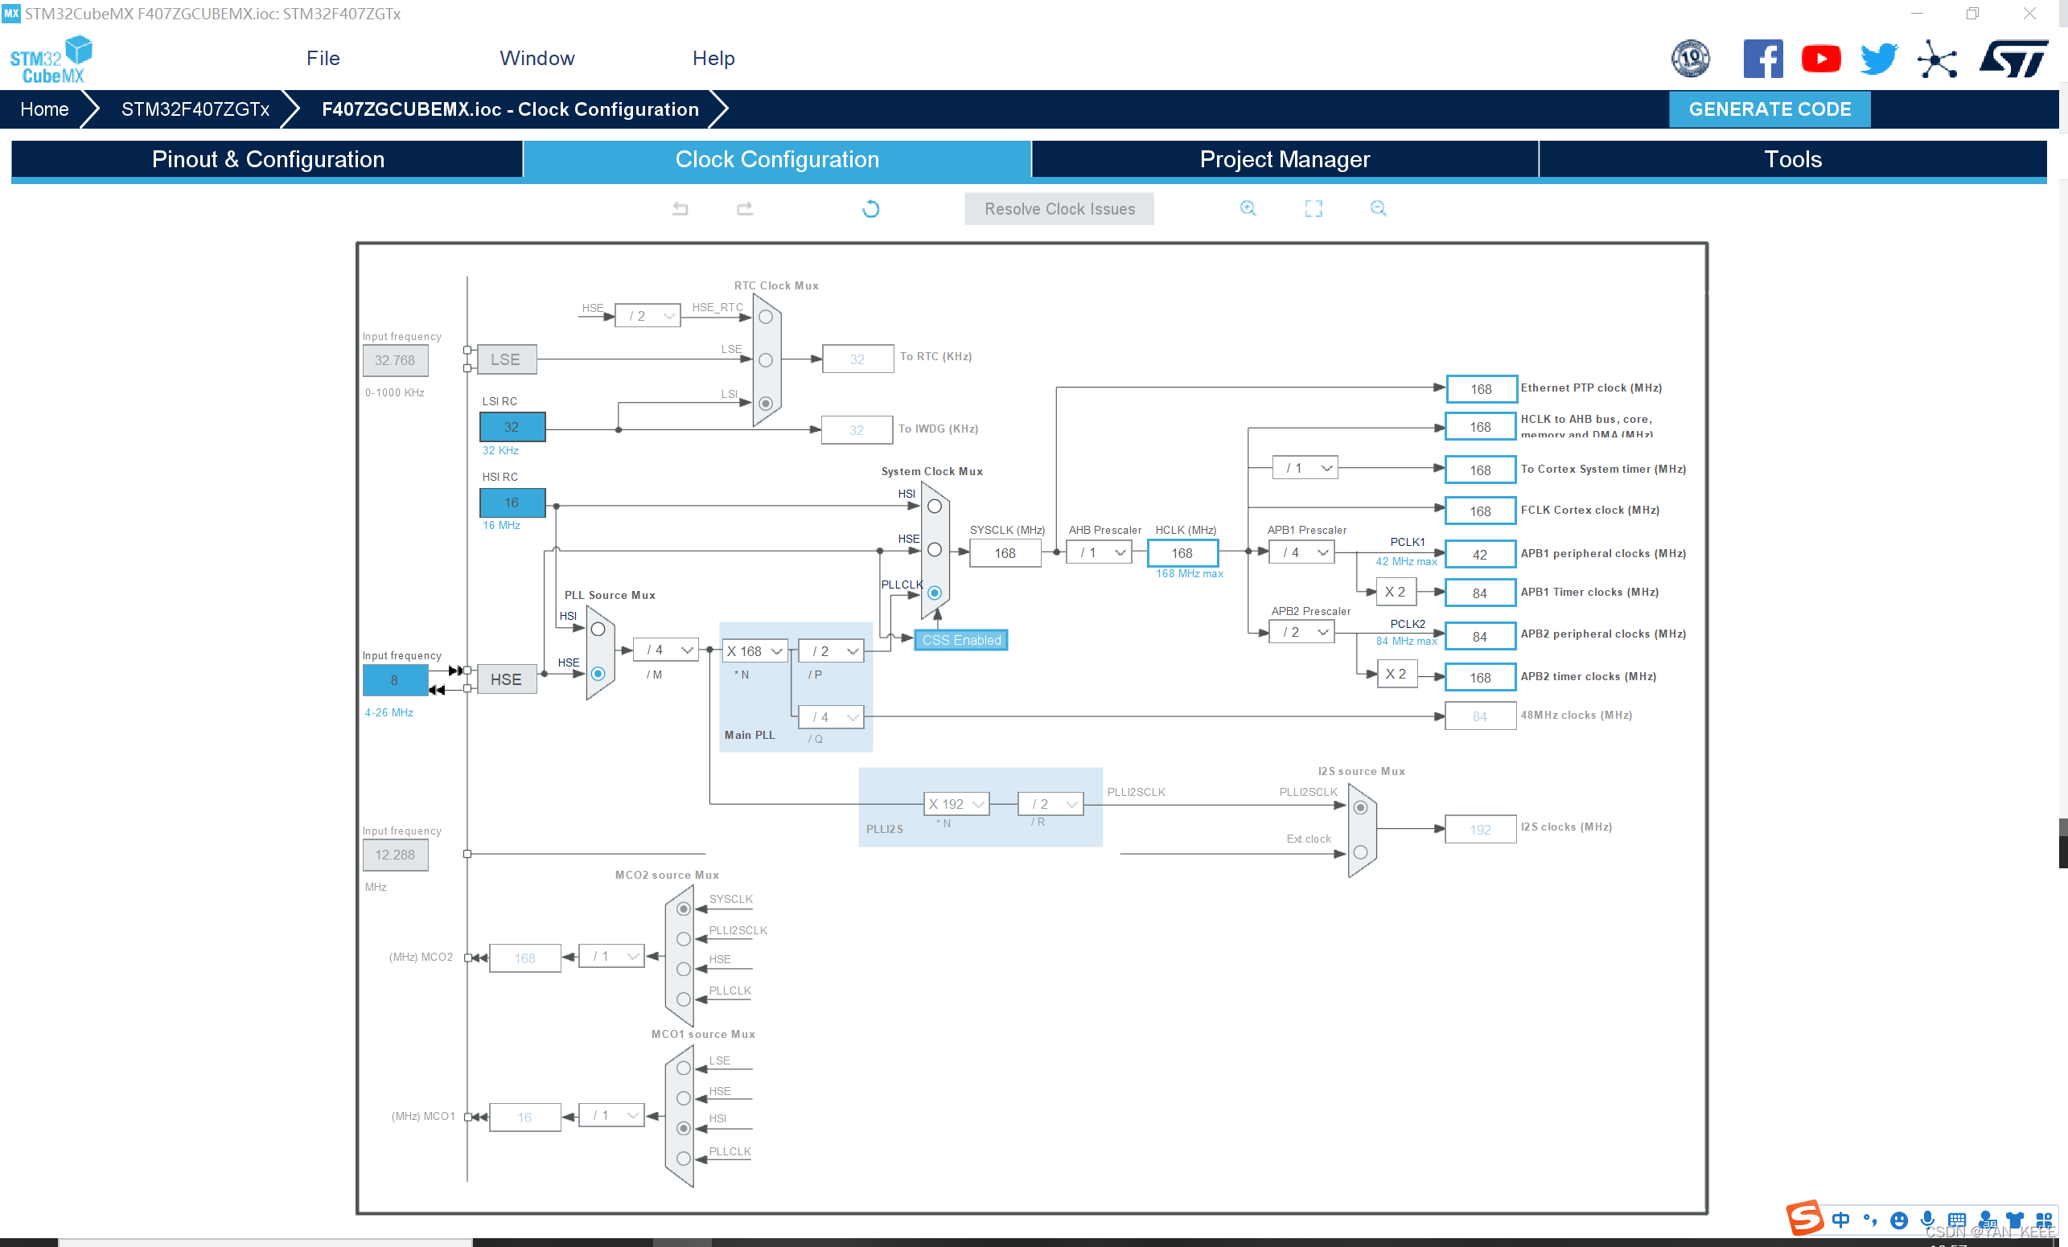
Task: Click the SYSCLK (MHz) value box
Action: [x=1005, y=553]
